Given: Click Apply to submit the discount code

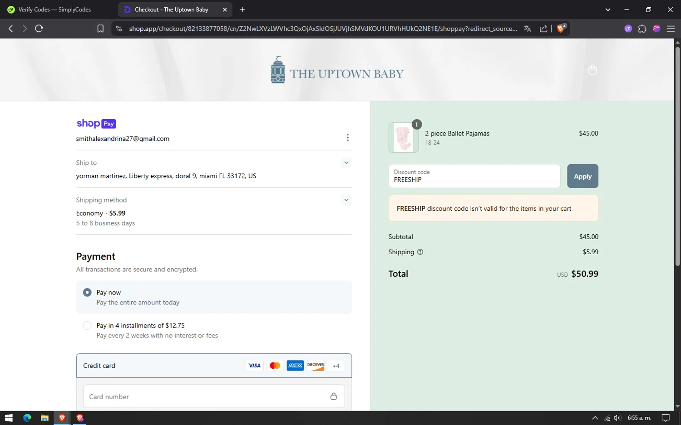Looking at the screenshot, I should point(582,176).
